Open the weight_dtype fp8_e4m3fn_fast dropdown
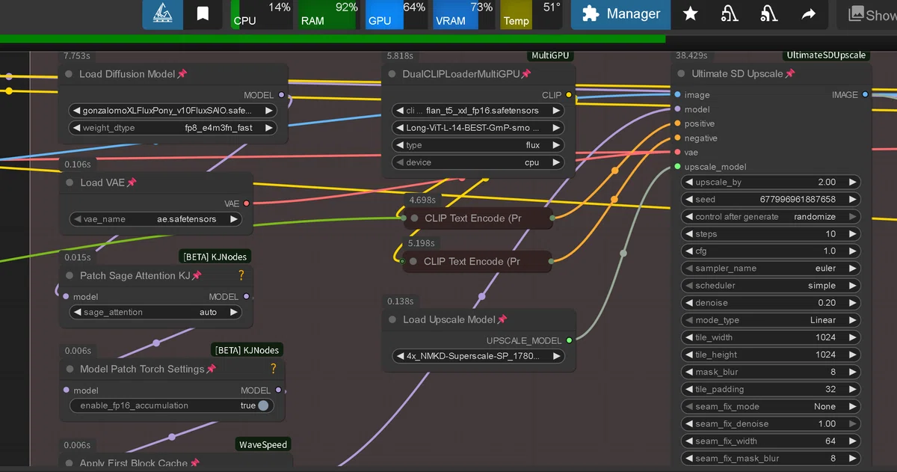 pyautogui.click(x=172, y=128)
